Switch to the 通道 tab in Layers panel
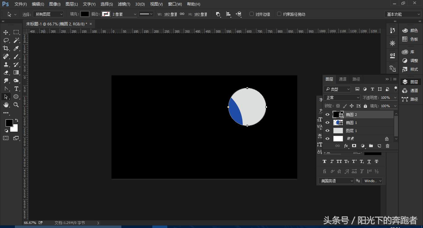Image resolution: width=423 pixels, height=228 pixels. 342,79
